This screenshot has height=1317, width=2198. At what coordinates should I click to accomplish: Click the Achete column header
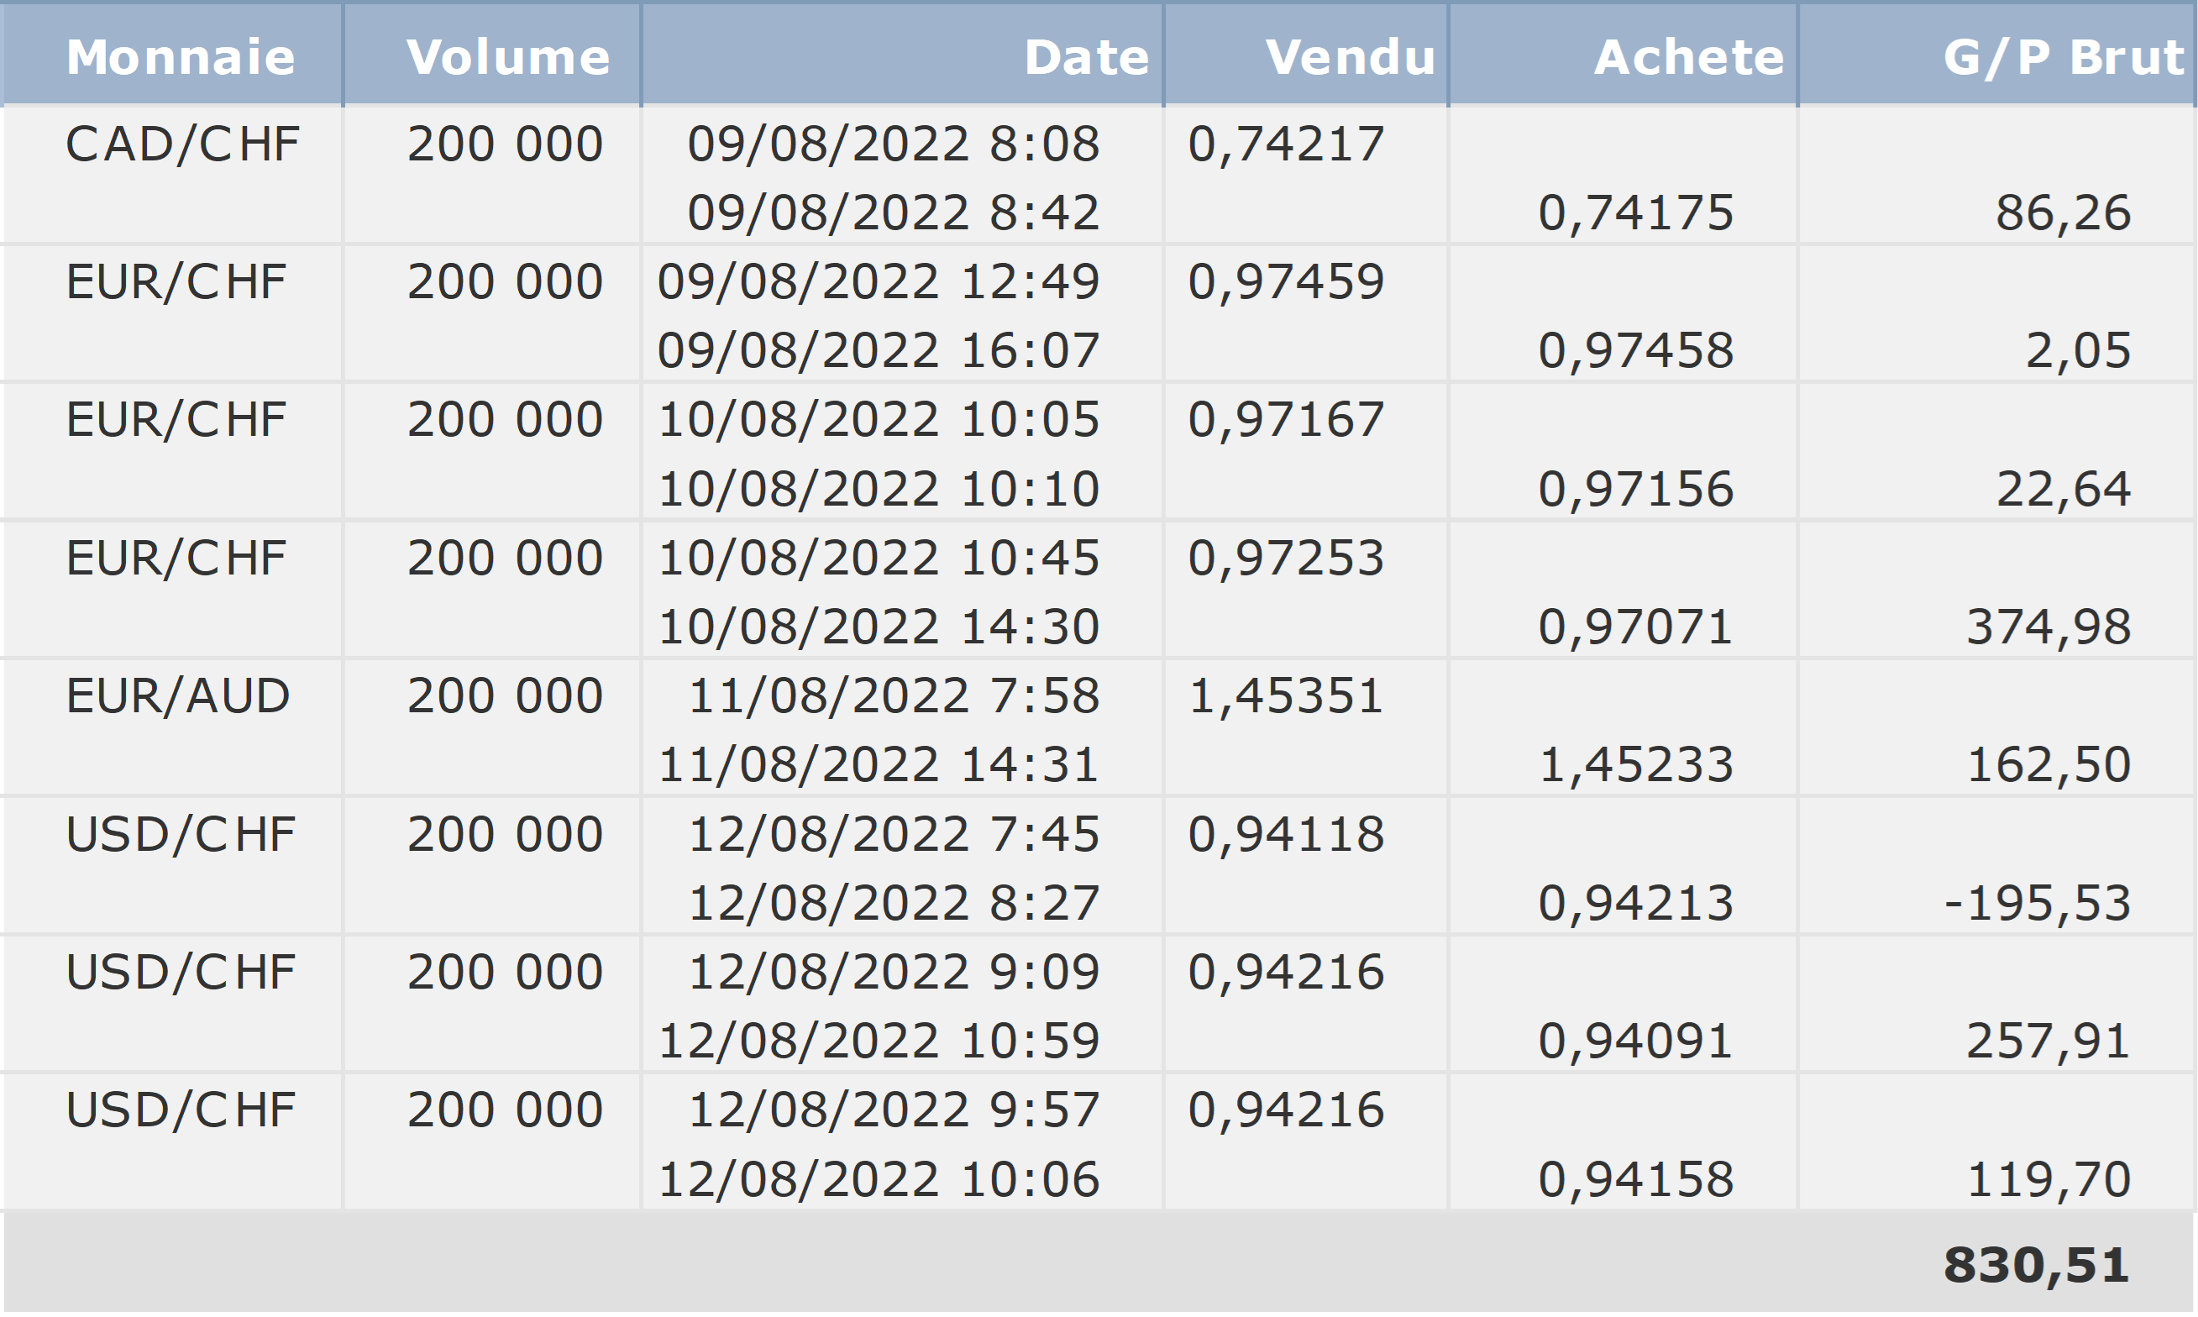[x=1689, y=57]
